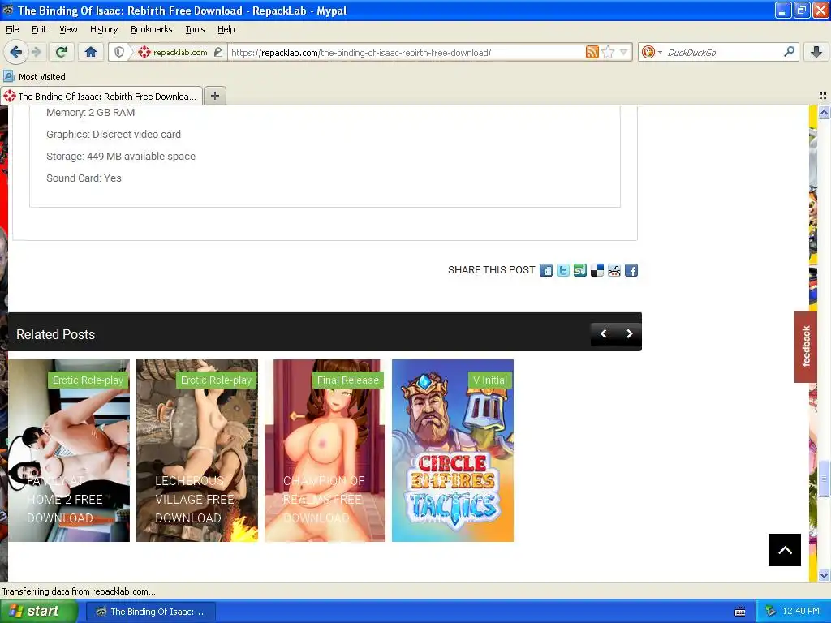Click the 12:40 PM taskbar clock
Viewport: 831px width, 623px height.
pyautogui.click(x=801, y=612)
